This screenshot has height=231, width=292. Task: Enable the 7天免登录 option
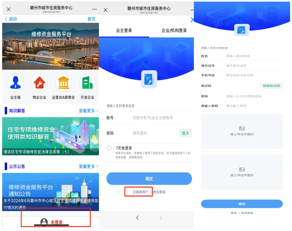click(109, 148)
